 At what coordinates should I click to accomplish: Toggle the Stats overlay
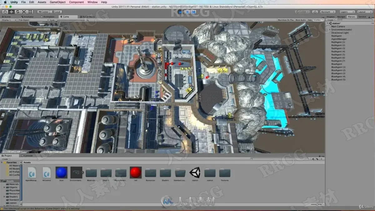point(310,20)
